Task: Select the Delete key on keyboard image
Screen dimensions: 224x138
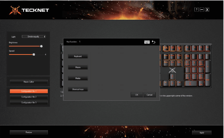Action: click(166, 63)
